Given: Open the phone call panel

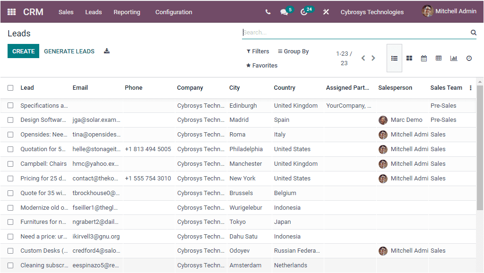Looking at the screenshot, I should [268, 11].
